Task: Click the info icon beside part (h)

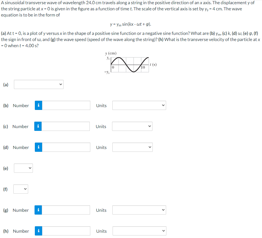Action: point(38,231)
